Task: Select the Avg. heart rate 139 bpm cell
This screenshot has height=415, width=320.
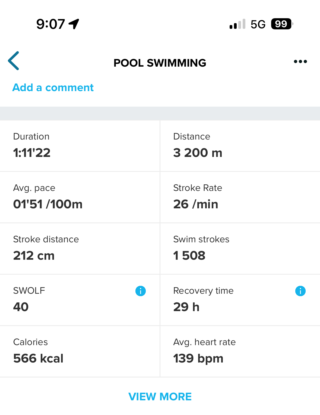Action: pyautogui.click(x=240, y=351)
